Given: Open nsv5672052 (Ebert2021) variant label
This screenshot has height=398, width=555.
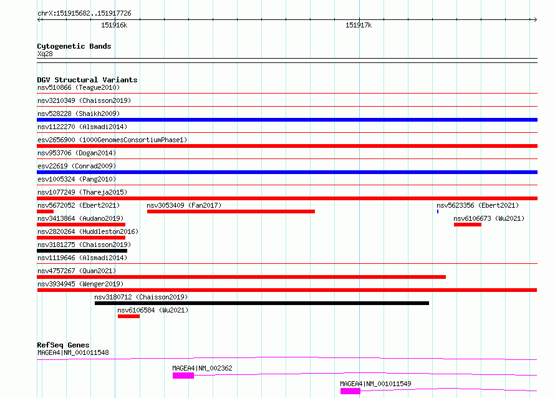Looking at the screenshot, I should (x=79, y=205).
